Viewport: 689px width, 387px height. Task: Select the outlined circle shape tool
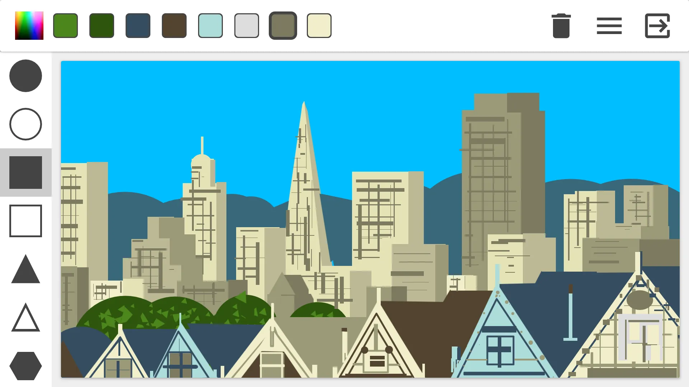25,124
